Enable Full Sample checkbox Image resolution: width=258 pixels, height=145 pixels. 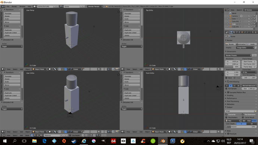point(227,89)
